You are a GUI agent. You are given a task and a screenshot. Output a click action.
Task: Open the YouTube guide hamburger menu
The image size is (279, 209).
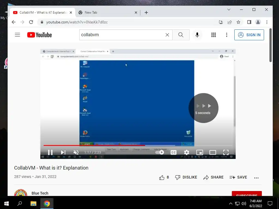(17, 35)
